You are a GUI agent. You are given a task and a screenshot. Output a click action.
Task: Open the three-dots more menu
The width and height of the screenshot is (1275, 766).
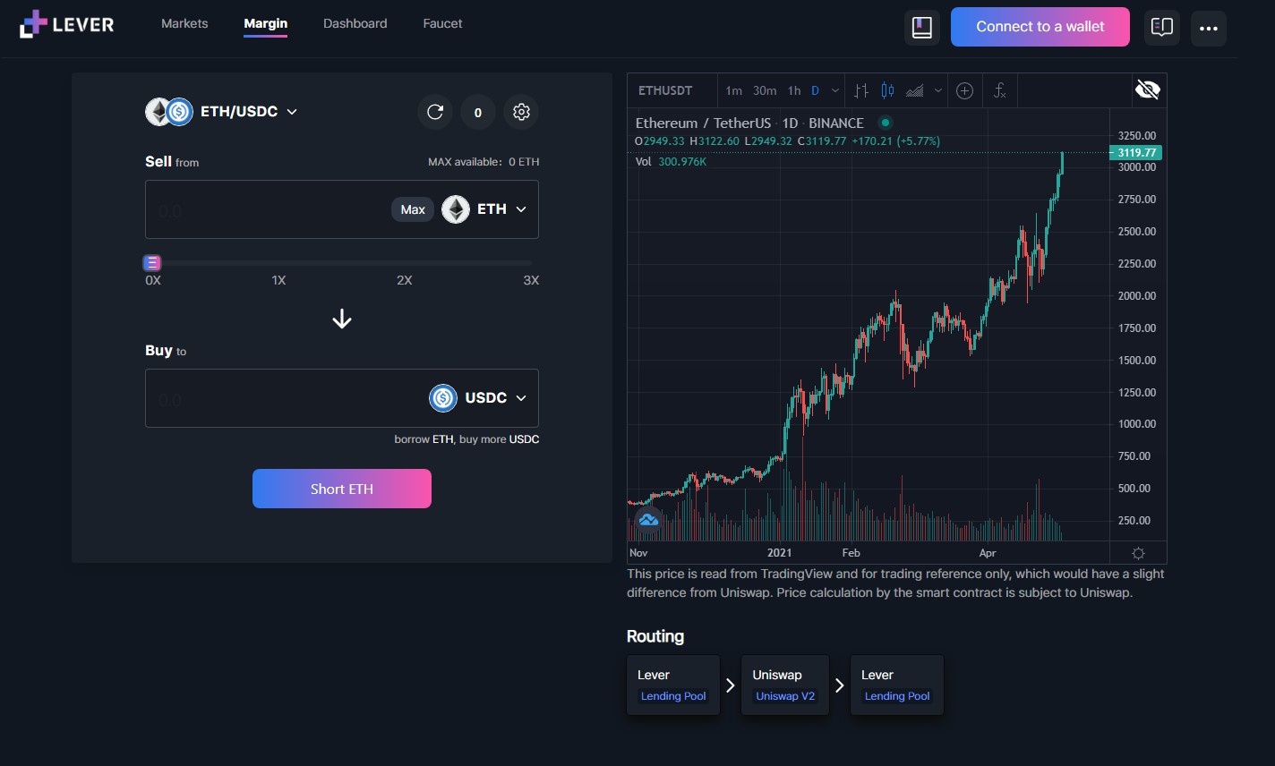pyautogui.click(x=1209, y=28)
